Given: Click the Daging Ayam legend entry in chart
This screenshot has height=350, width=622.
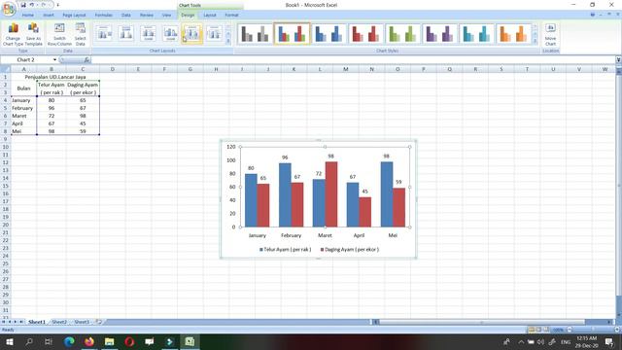Looking at the screenshot, I should 350,250.
